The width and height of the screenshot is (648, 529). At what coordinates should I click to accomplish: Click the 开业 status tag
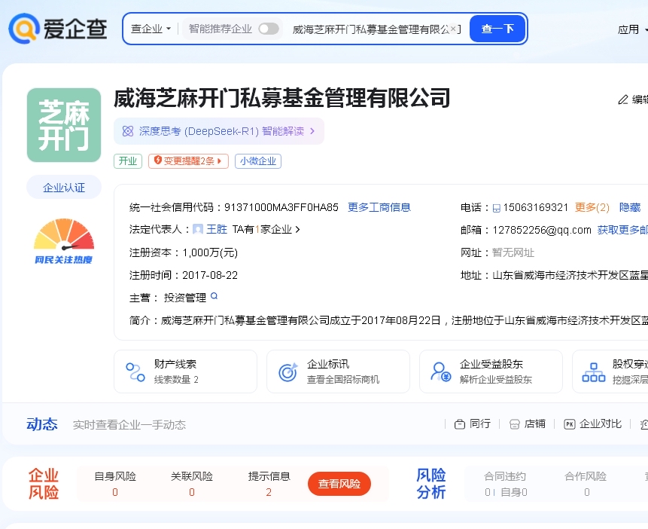click(128, 161)
